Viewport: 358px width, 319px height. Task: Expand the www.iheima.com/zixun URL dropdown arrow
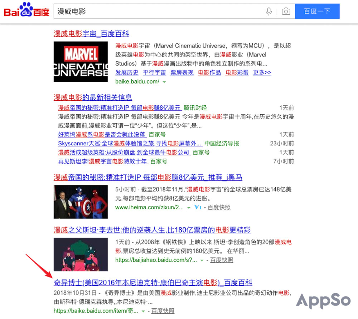point(189,208)
